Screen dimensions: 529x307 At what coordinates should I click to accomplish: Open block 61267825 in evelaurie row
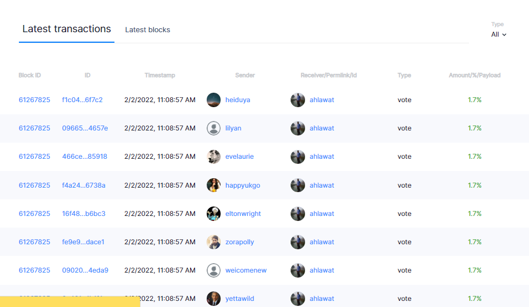[x=34, y=157]
